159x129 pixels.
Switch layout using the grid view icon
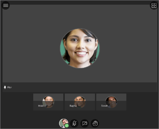click(154, 6)
